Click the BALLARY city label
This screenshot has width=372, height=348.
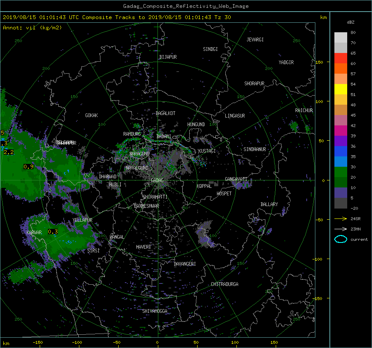[x=269, y=204]
